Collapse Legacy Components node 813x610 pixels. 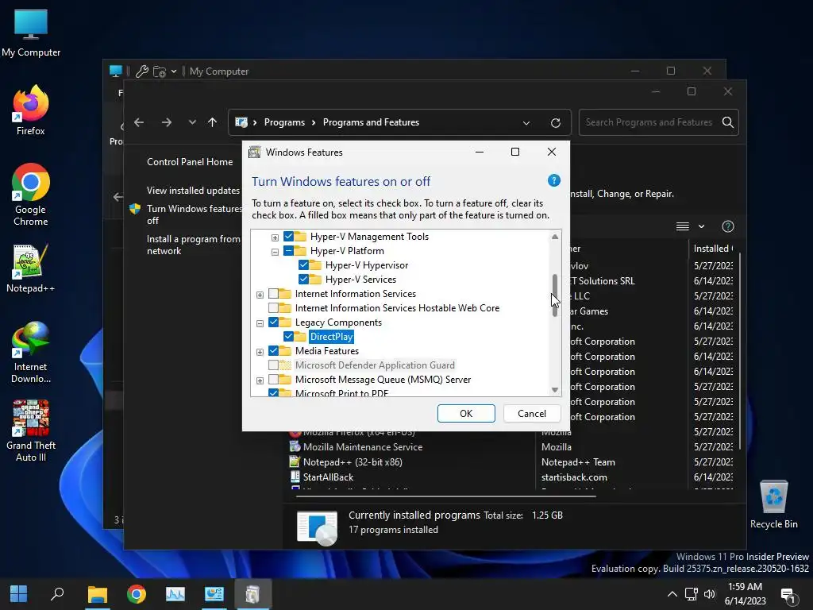(x=260, y=323)
